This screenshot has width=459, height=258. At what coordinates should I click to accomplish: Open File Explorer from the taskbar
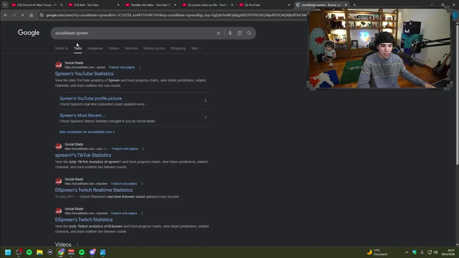40,252
